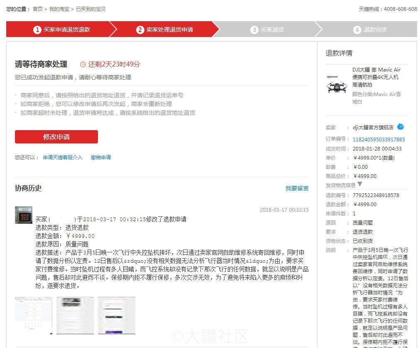Image resolution: width=420 pixels, height=348 pixels.
Task: Expand the 发货物流信息 arrow
Action: pyautogui.click(x=360, y=184)
